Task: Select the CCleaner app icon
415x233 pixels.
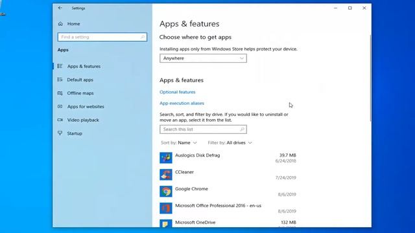Action: [x=166, y=175]
